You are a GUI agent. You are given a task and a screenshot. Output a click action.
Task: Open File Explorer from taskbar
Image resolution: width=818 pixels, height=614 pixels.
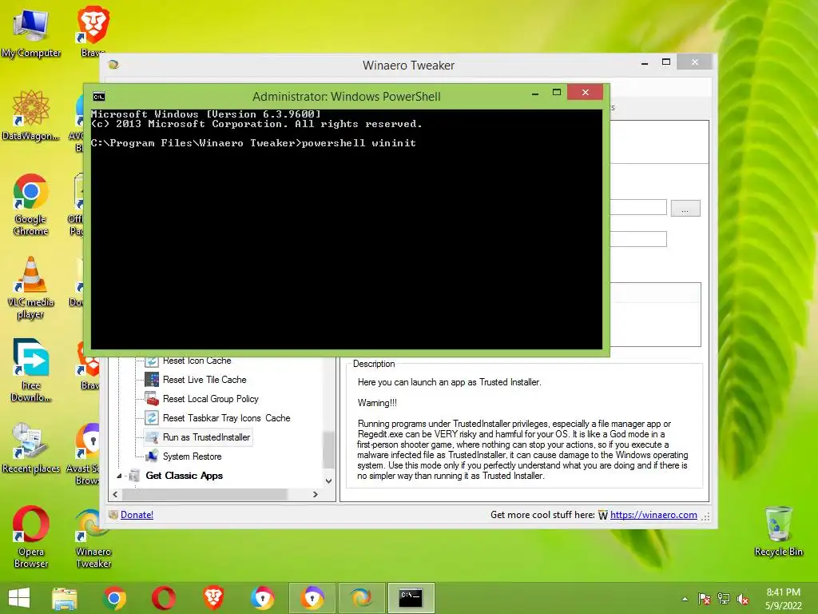[65, 598]
